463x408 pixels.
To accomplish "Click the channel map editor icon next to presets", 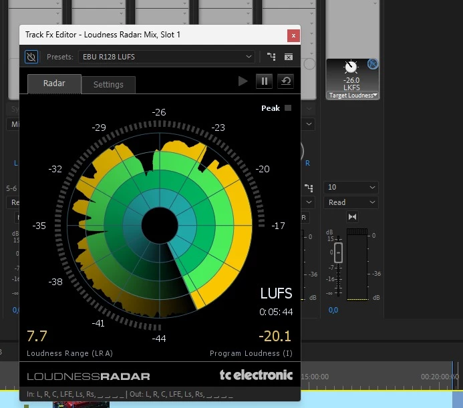I will tap(271, 57).
